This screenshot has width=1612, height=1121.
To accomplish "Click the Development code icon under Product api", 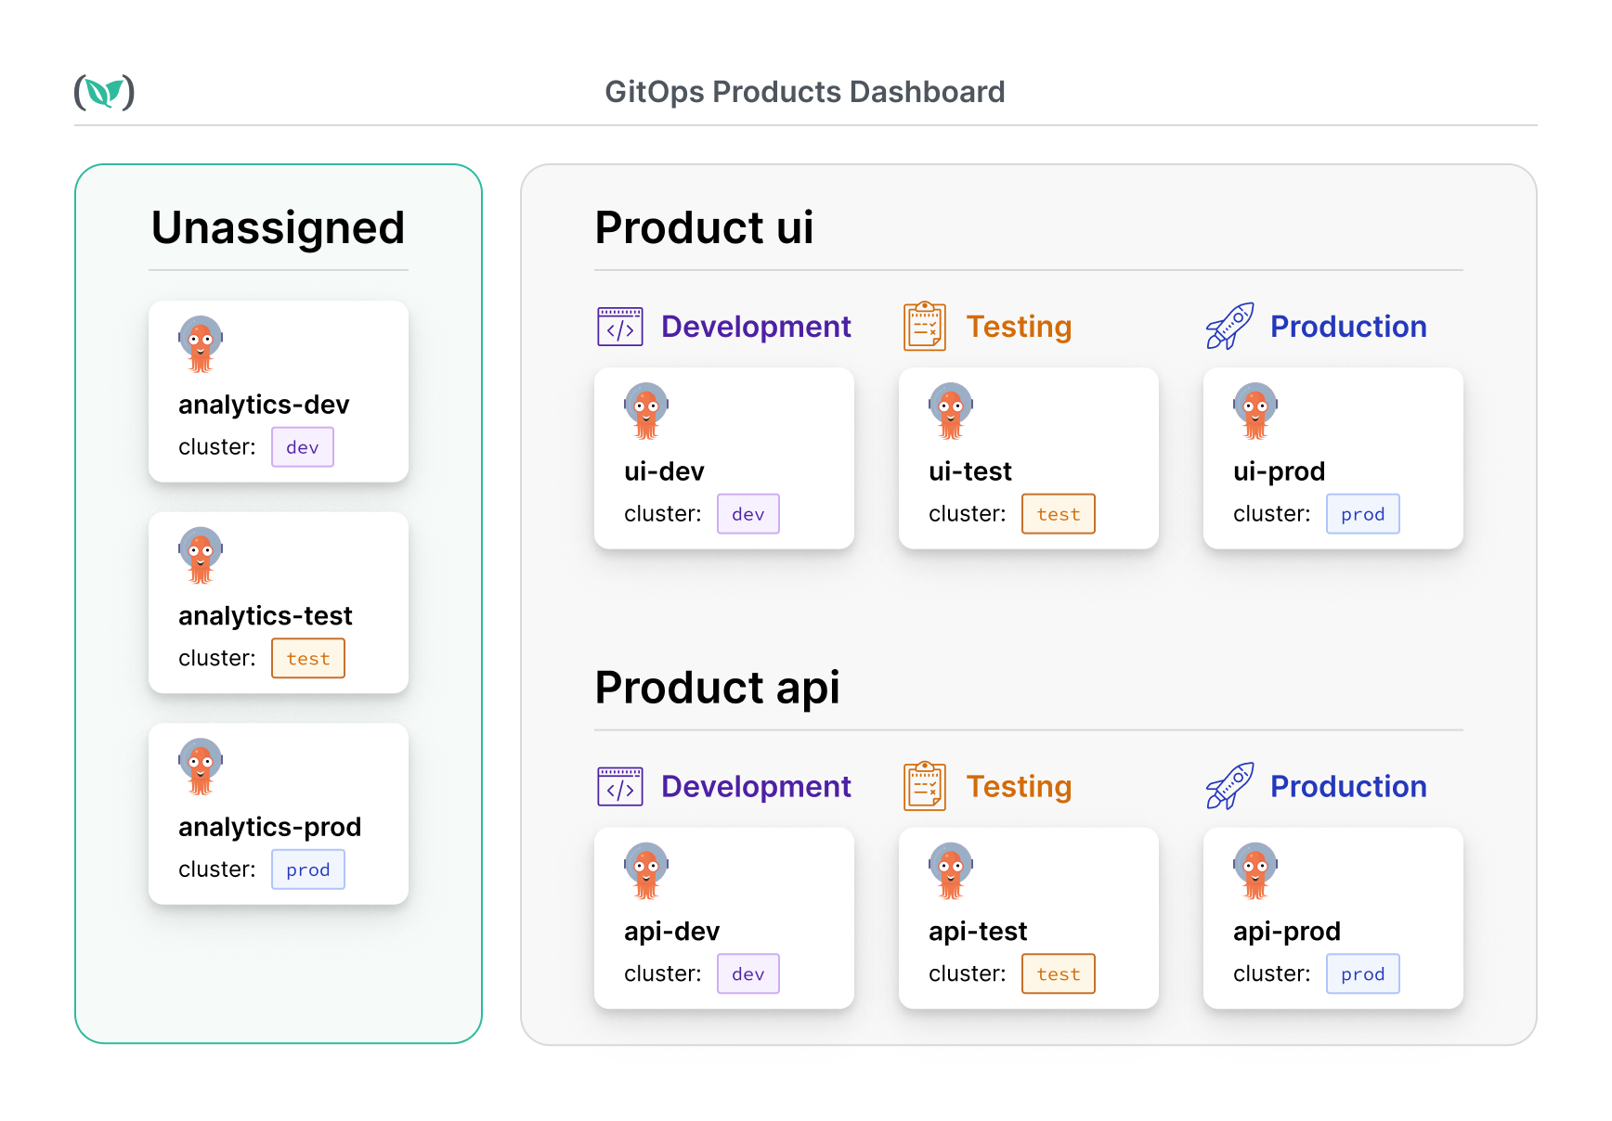I will coord(619,787).
